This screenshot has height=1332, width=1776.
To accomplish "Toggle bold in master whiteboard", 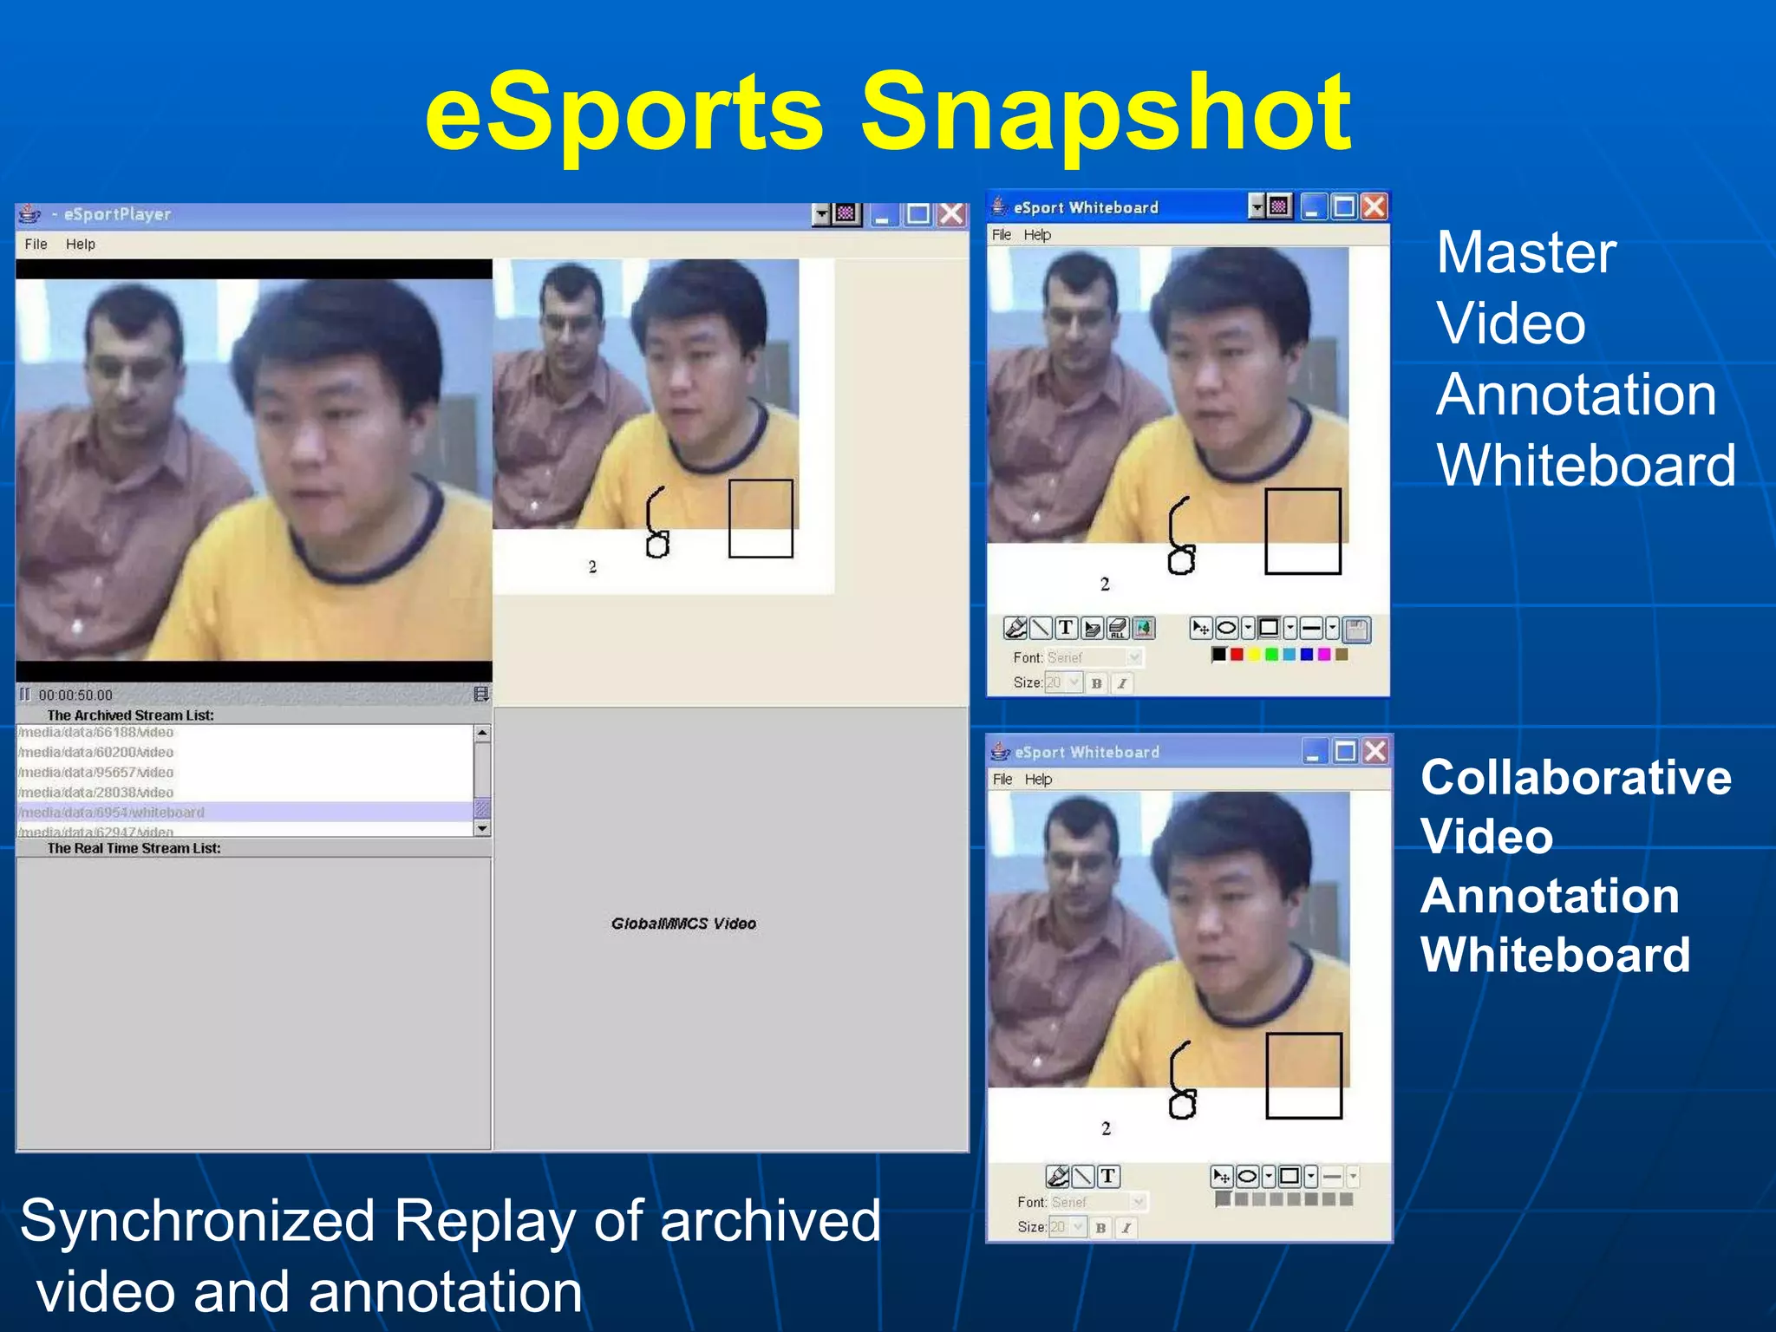I will (x=1096, y=683).
